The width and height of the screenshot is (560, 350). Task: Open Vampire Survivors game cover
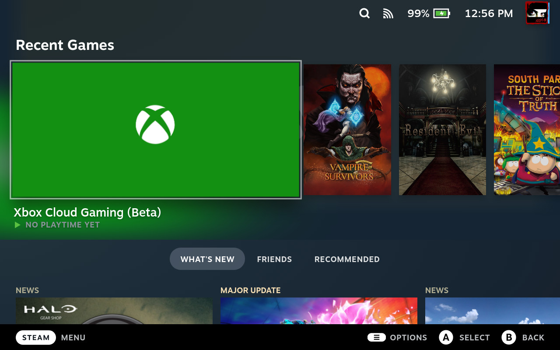(x=347, y=129)
